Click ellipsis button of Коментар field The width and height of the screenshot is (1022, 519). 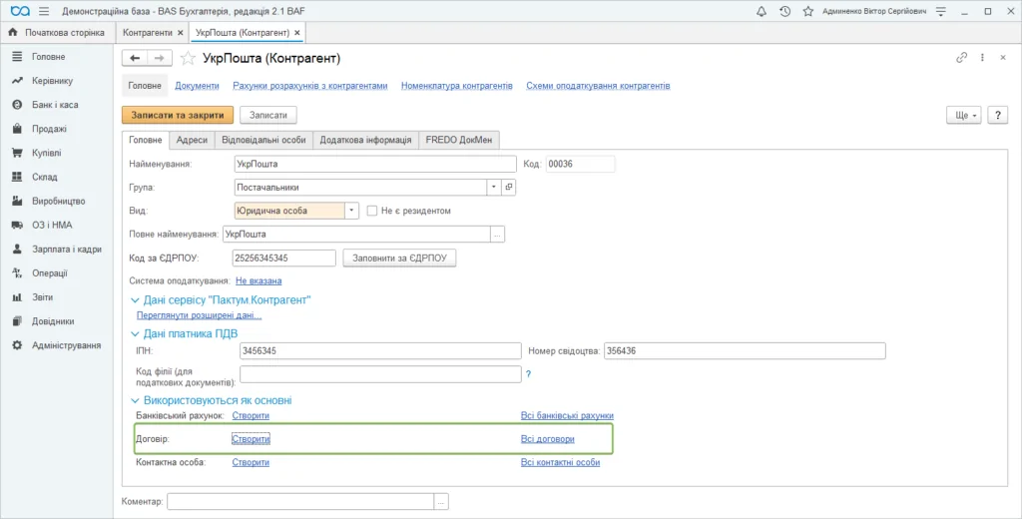tap(441, 501)
